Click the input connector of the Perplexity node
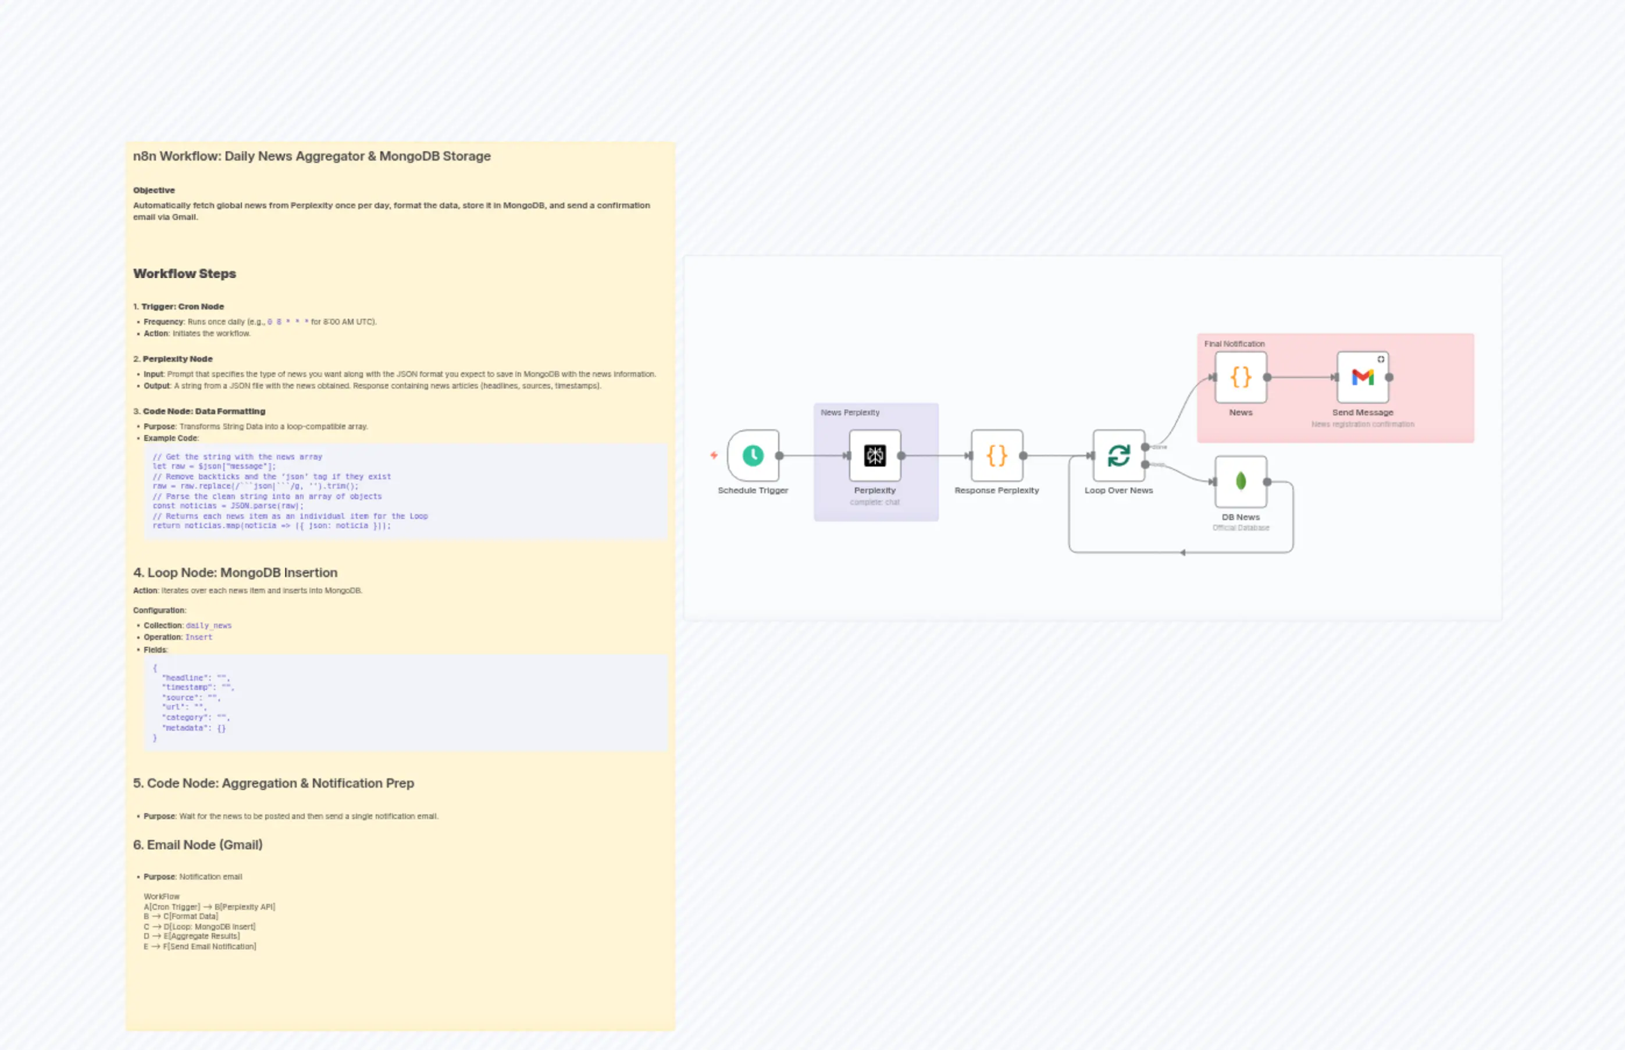1625x1050 pixels. (x=848, y=455)
